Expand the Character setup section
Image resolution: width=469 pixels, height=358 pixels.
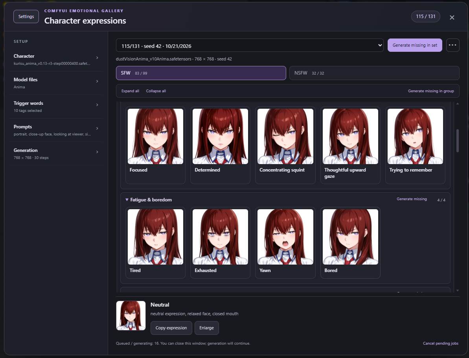(x=56, y=59)
